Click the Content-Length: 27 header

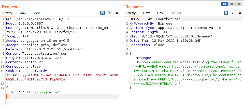coord(24,62)
